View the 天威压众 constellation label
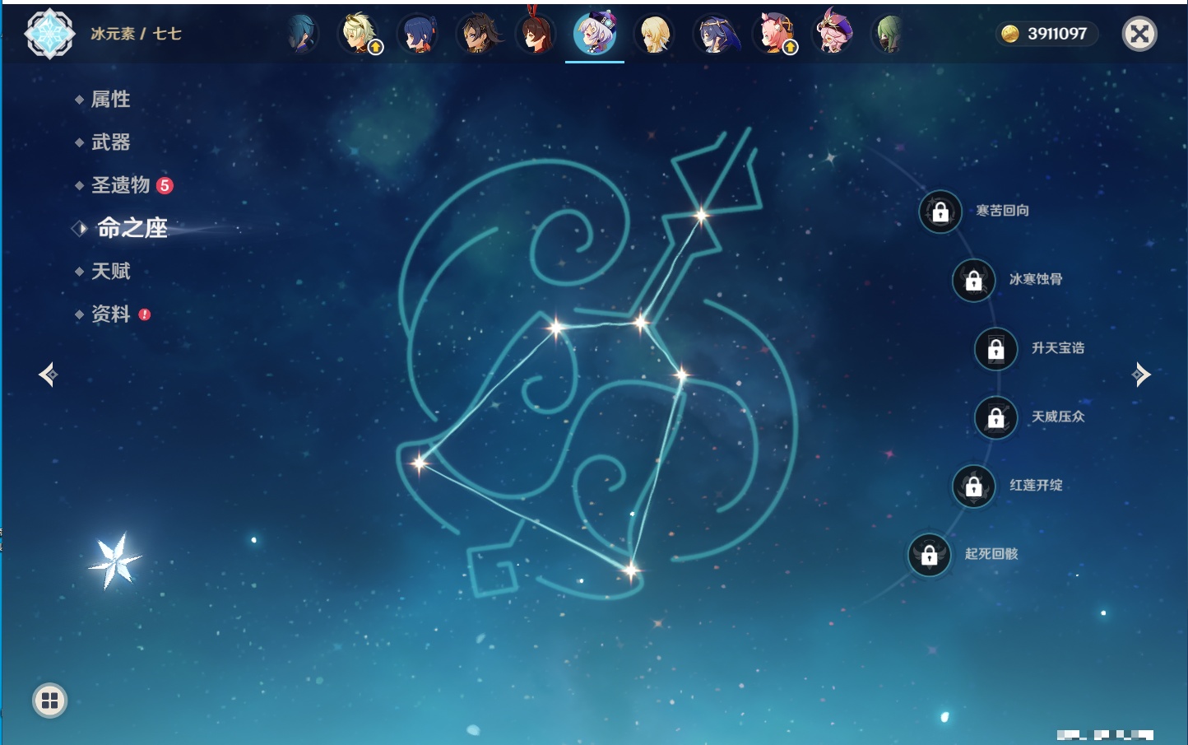 point(1058,417)
